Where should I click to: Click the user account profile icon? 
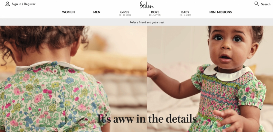[7, 4]
